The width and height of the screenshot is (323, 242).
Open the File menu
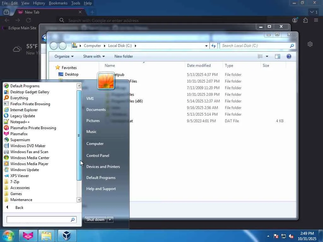pyautogui.click(x=4, y=3)
